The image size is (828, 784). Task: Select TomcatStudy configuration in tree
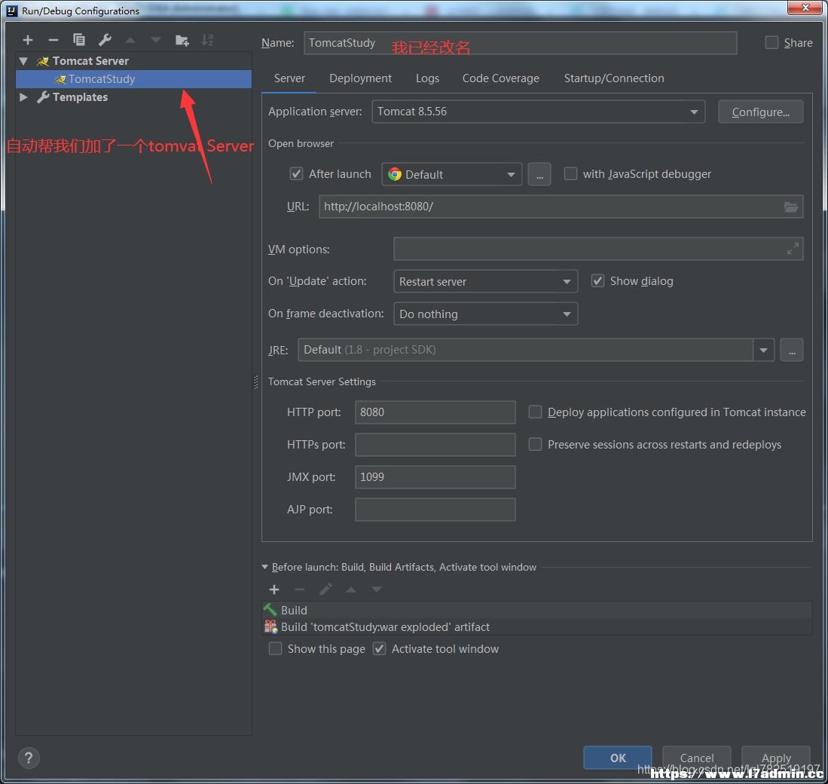tap(133, 79)
